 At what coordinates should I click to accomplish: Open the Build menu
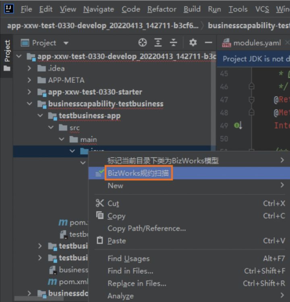click(192, 9)
